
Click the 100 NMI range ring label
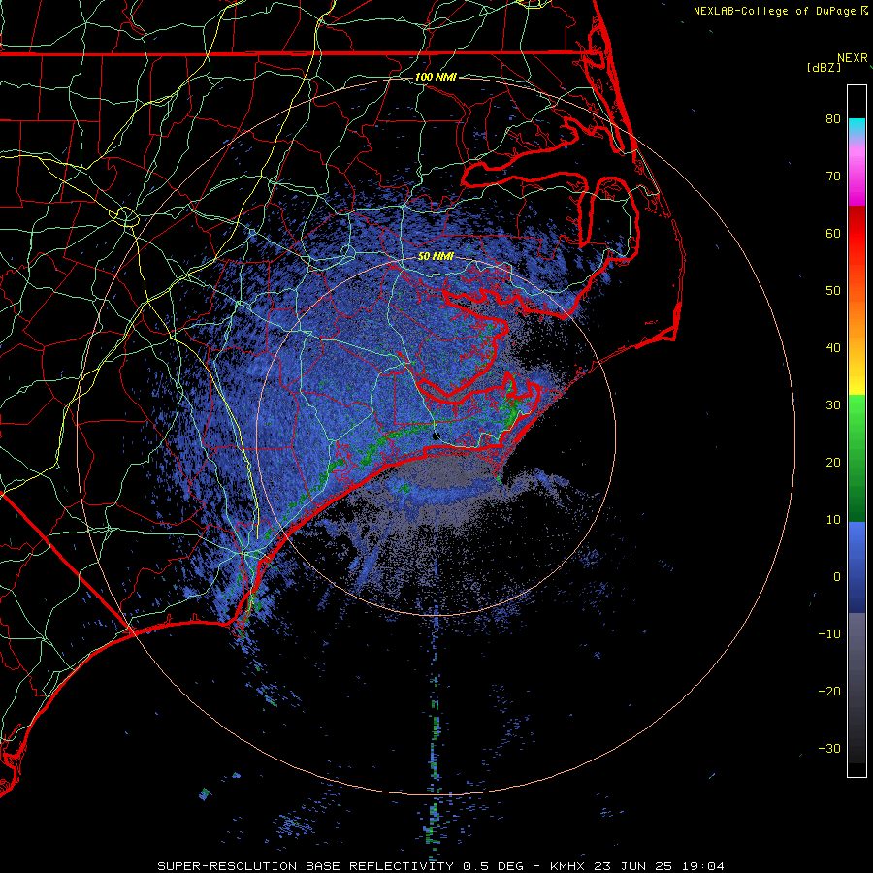pyautogui.click(x=436, y=77)
